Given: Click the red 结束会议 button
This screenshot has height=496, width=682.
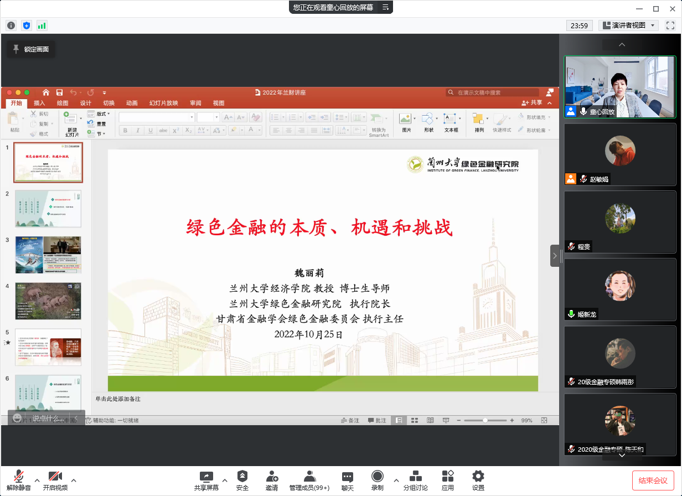Looking at the screenshot, I should (653, 480).
